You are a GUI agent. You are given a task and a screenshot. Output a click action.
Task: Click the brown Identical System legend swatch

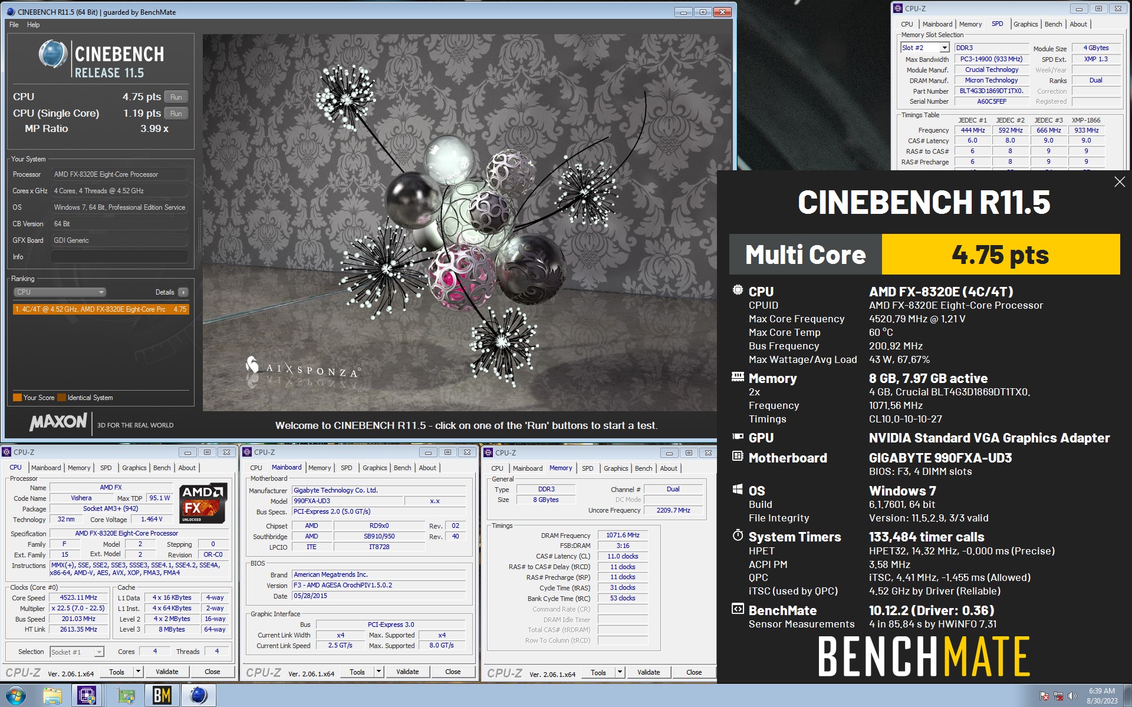point(61,398)
